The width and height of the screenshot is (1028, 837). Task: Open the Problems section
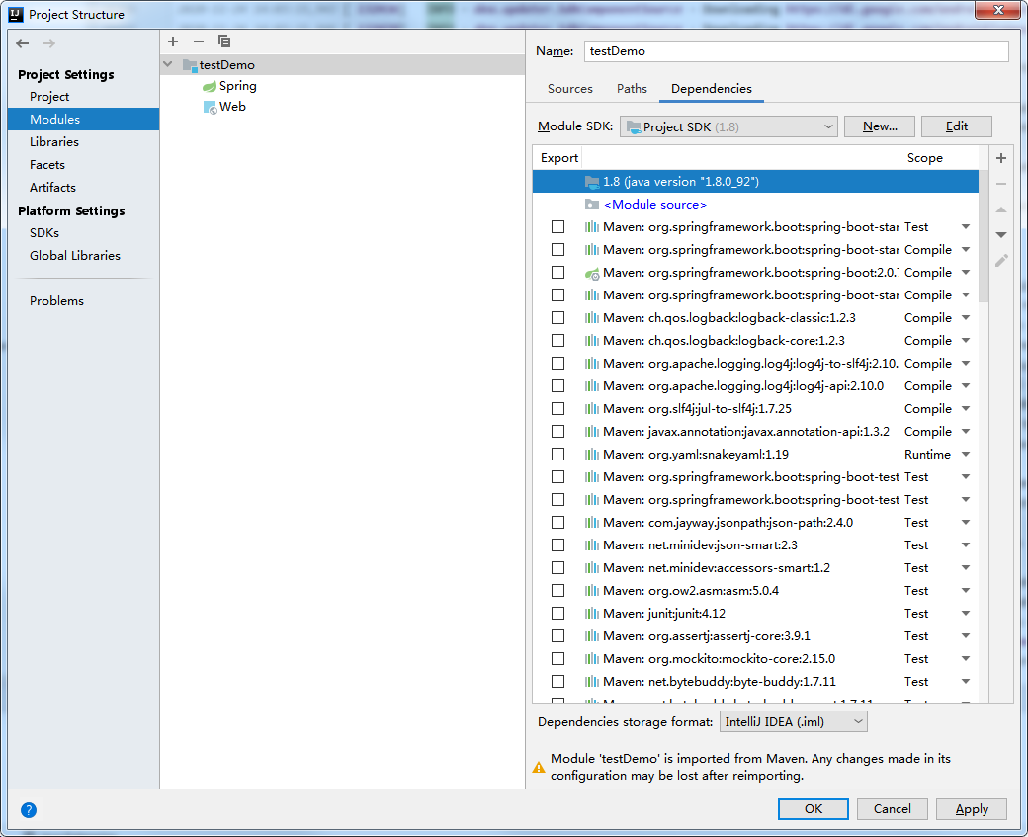point(56,301)
